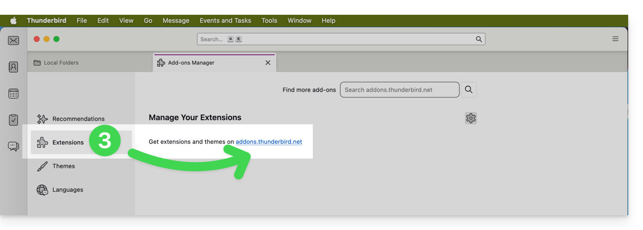Screen dimensions: 643x230
Task: Open the gear tools for extensions
Action: 471,118
